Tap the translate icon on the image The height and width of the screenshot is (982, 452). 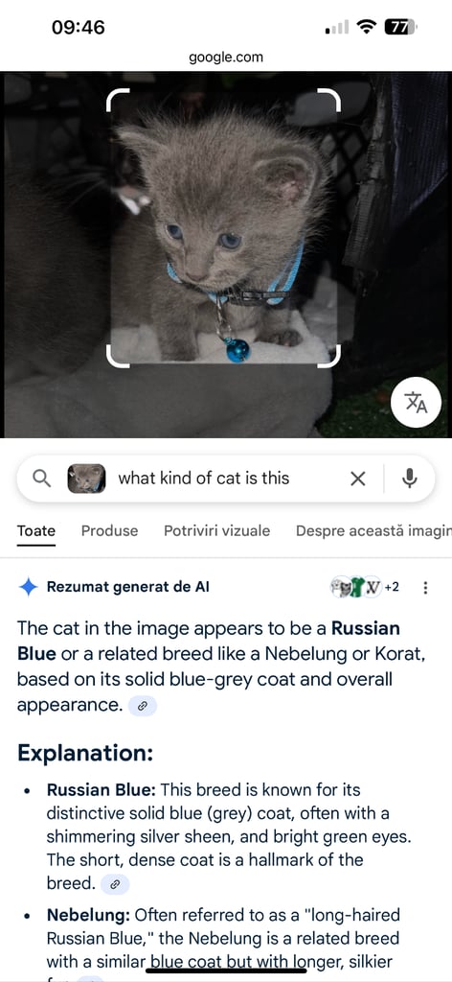[416, 404]
